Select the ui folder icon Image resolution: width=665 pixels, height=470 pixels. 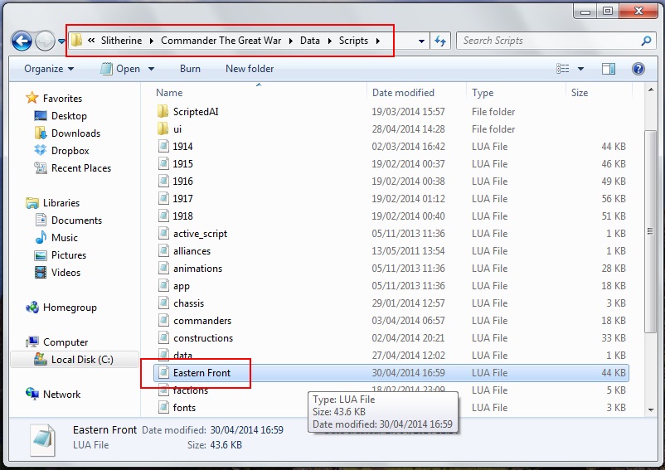(163, 128)
